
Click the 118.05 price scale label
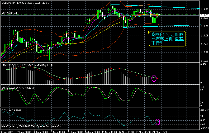coord(205,36)
